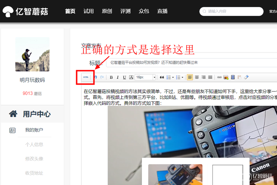Open 收货地址 in sidebar
This screenshot has height=185, width=277.
[x=34, y=173]
